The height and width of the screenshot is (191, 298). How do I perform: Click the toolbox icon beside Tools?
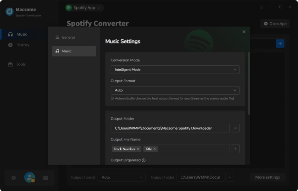point(10,64)
